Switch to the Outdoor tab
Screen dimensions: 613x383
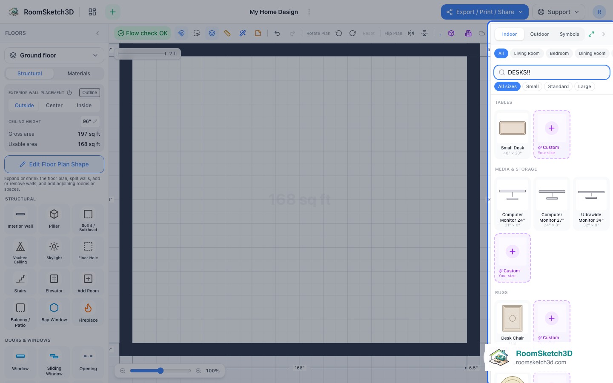click(539, 34)
